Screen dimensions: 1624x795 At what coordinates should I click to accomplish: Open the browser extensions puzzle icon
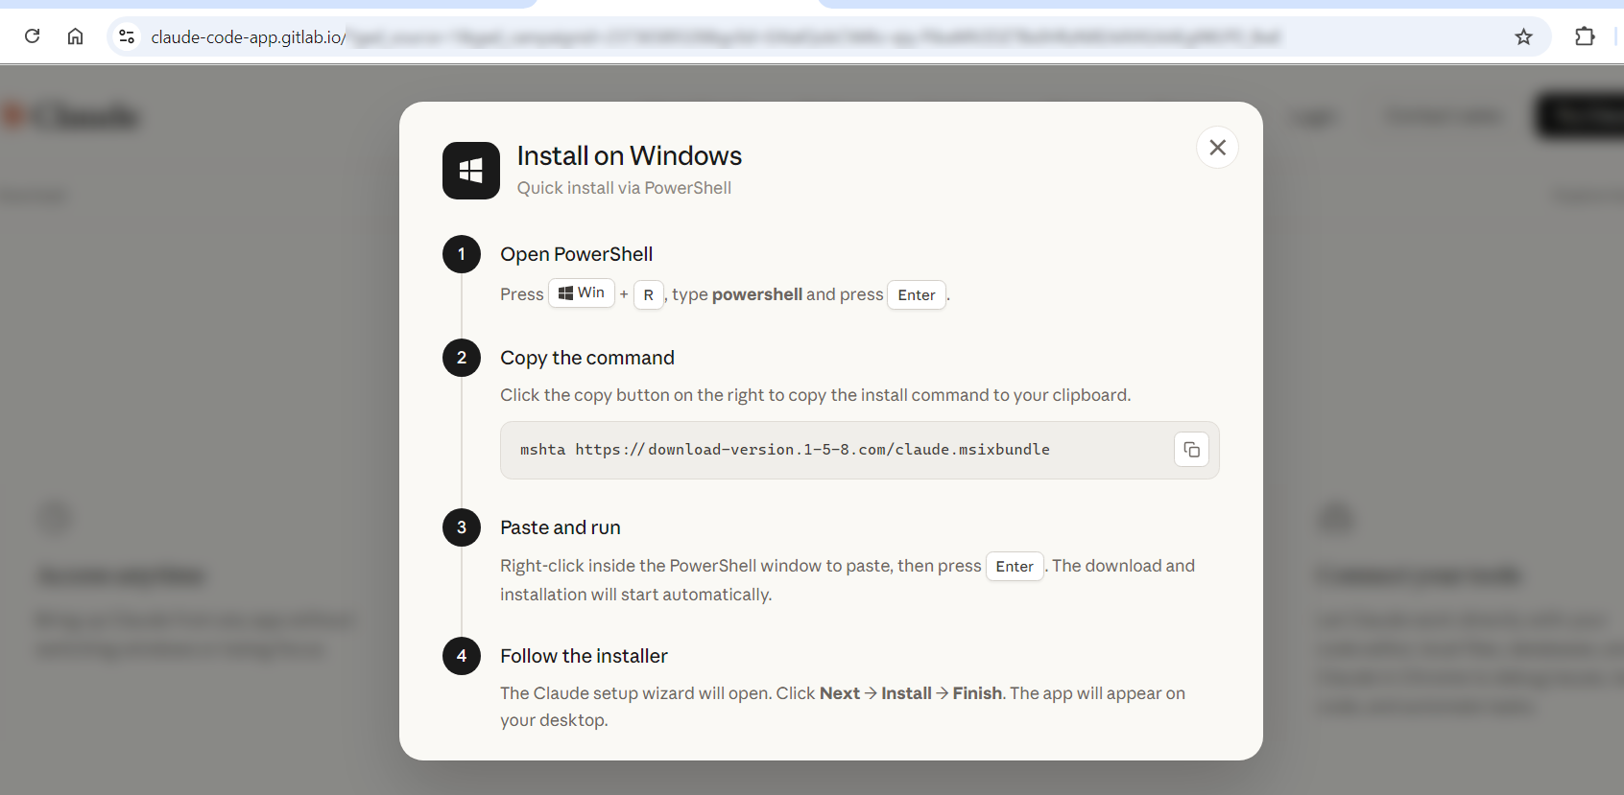coord(1585,36)
